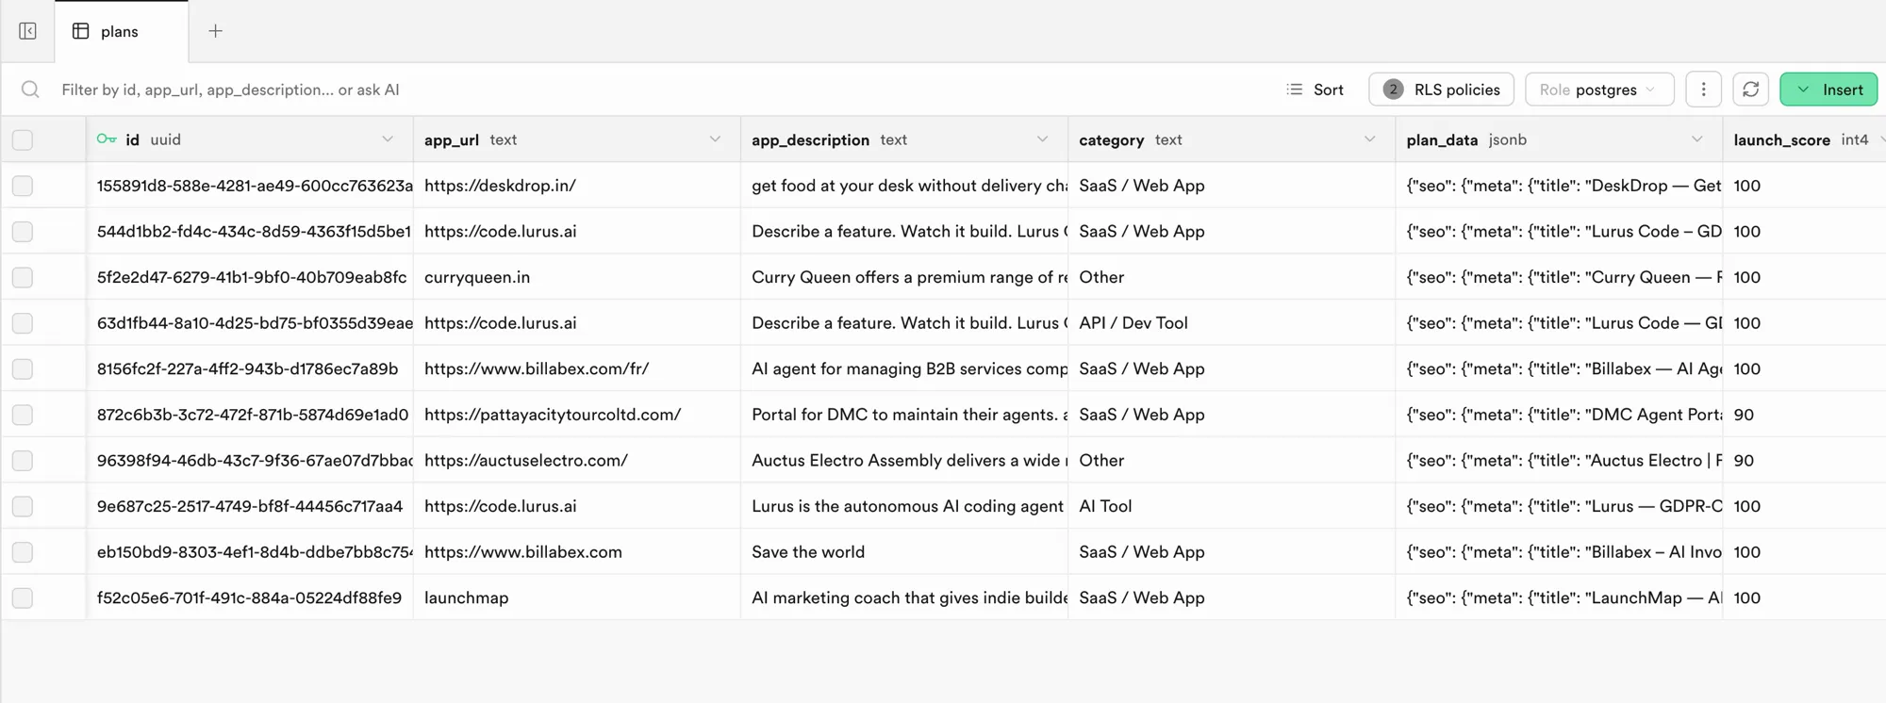The height and width of the screenshot is (703, 1886).
Task: Click launch_score column header
Action: click(x=1804, y=139)
